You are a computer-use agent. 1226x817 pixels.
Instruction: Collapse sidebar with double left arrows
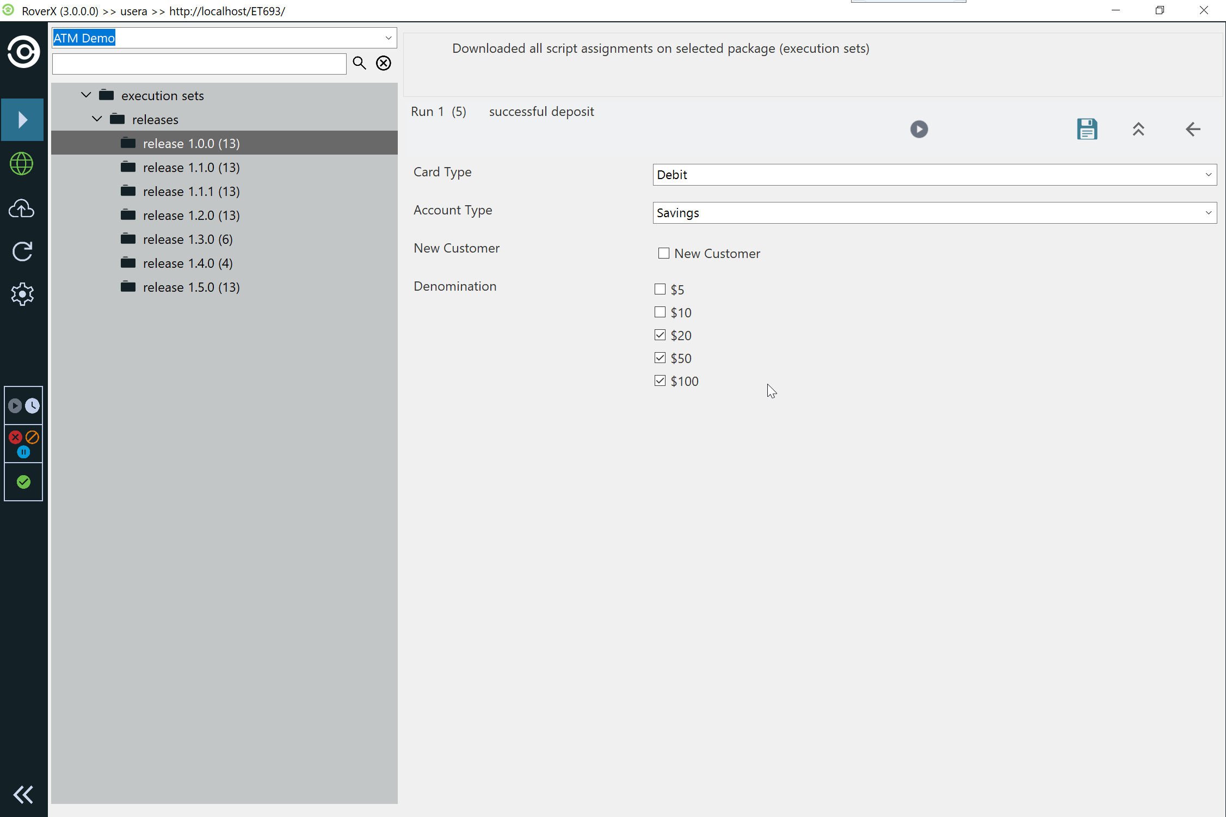[23, 795]
